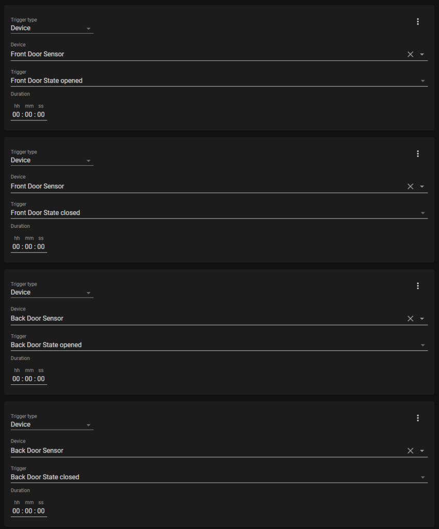
Task: Open three-dot menu for Back Door closed trigger
Action: [x=418, y=418]
